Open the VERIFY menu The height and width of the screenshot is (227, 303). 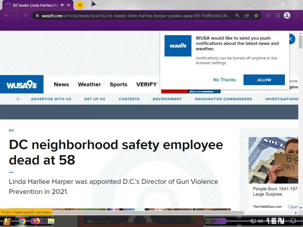pos(146,84)
